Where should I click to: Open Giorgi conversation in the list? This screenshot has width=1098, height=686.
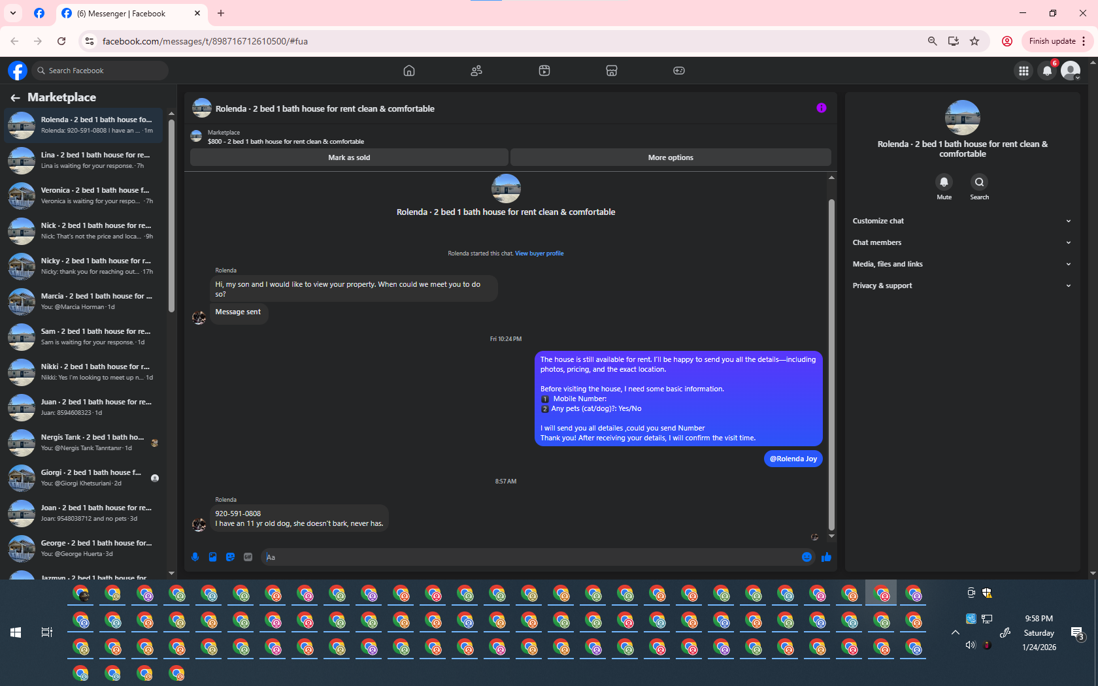coord(84,478)
